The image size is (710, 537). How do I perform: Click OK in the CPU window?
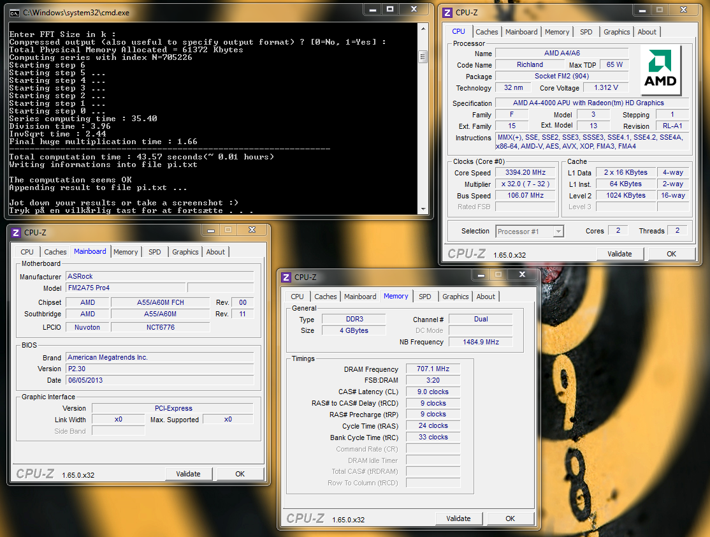(671, 254)
